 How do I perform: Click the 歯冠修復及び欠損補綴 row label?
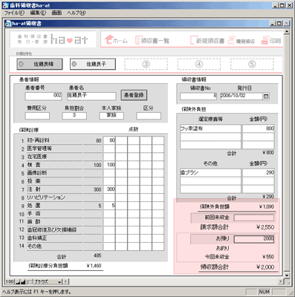pos(52,230)
